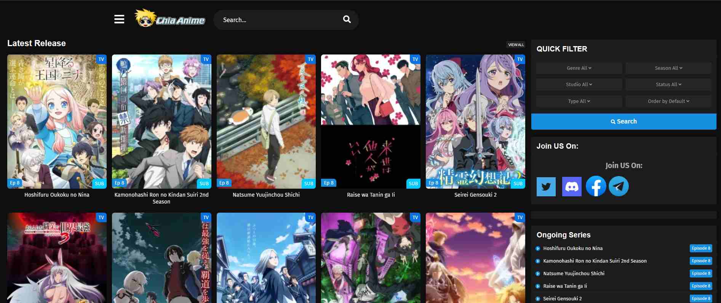Click the Chia Anime logo
The image size is (721, 303).
point(170,19)
